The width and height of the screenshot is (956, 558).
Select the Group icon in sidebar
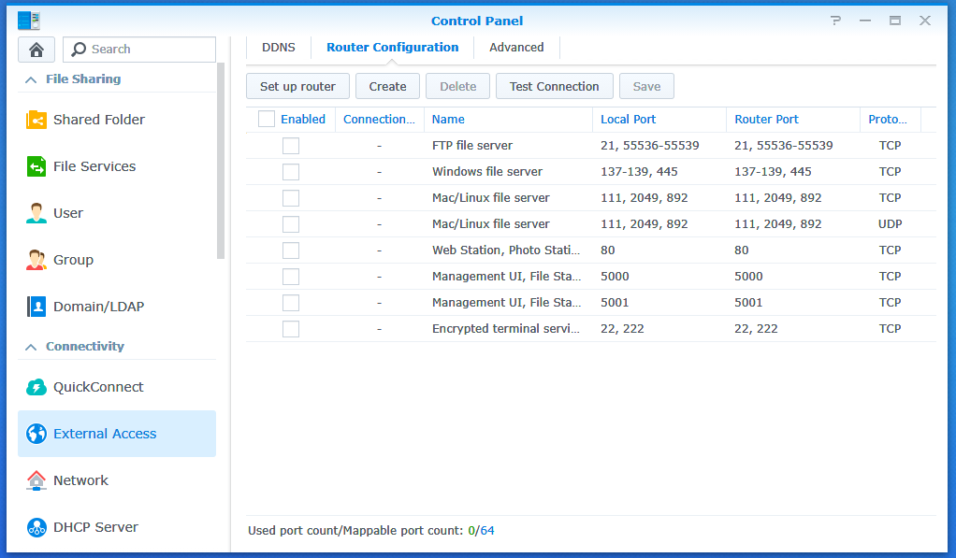[36, 260]
